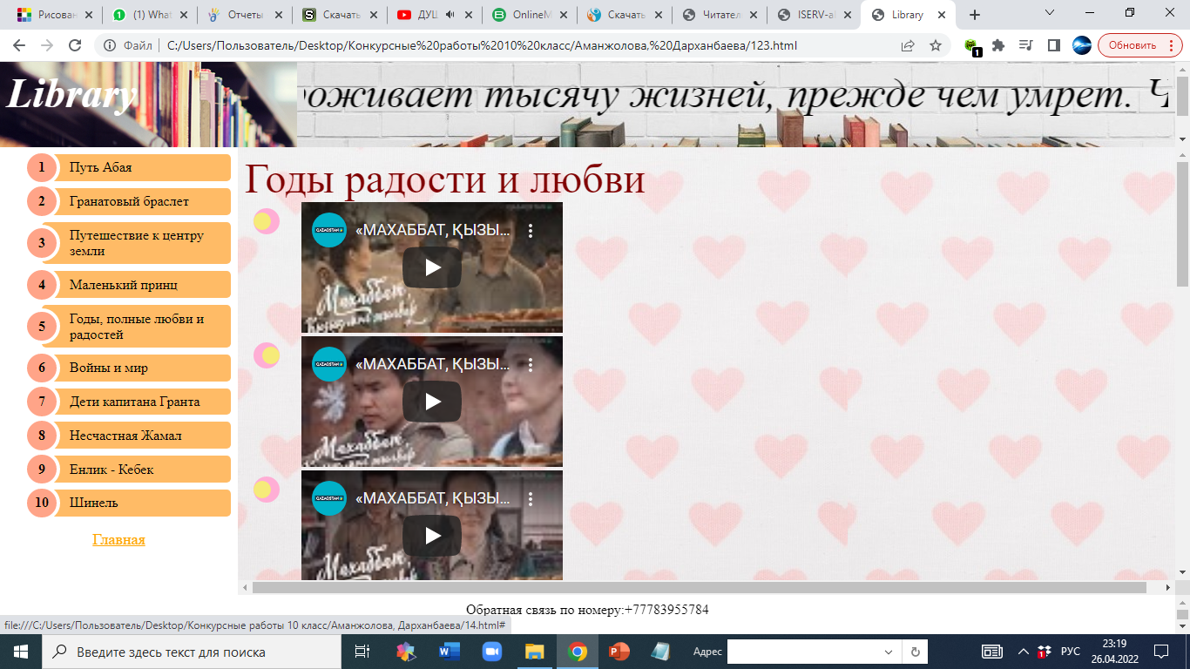Viewport: 1190px width, 669px height.
Task: Click the address bar URL field
Action: coord(482,45)
